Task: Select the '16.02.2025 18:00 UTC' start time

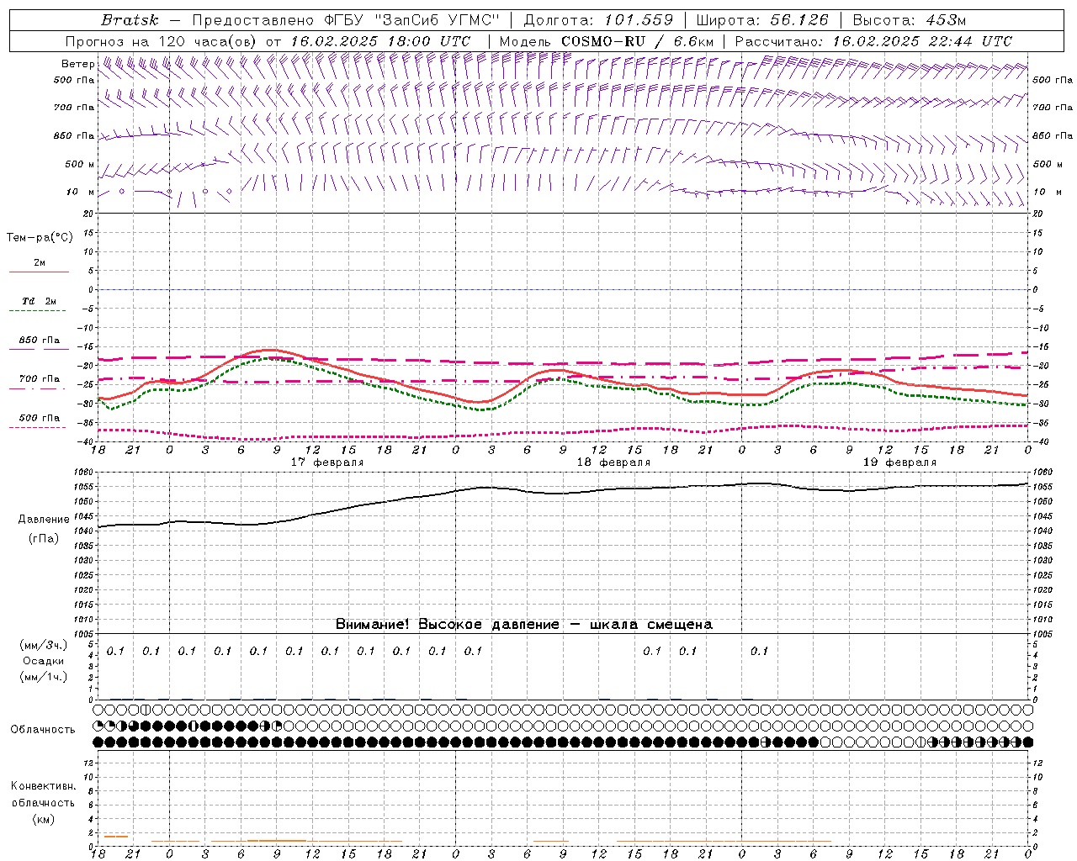Action: pos(380,41)
